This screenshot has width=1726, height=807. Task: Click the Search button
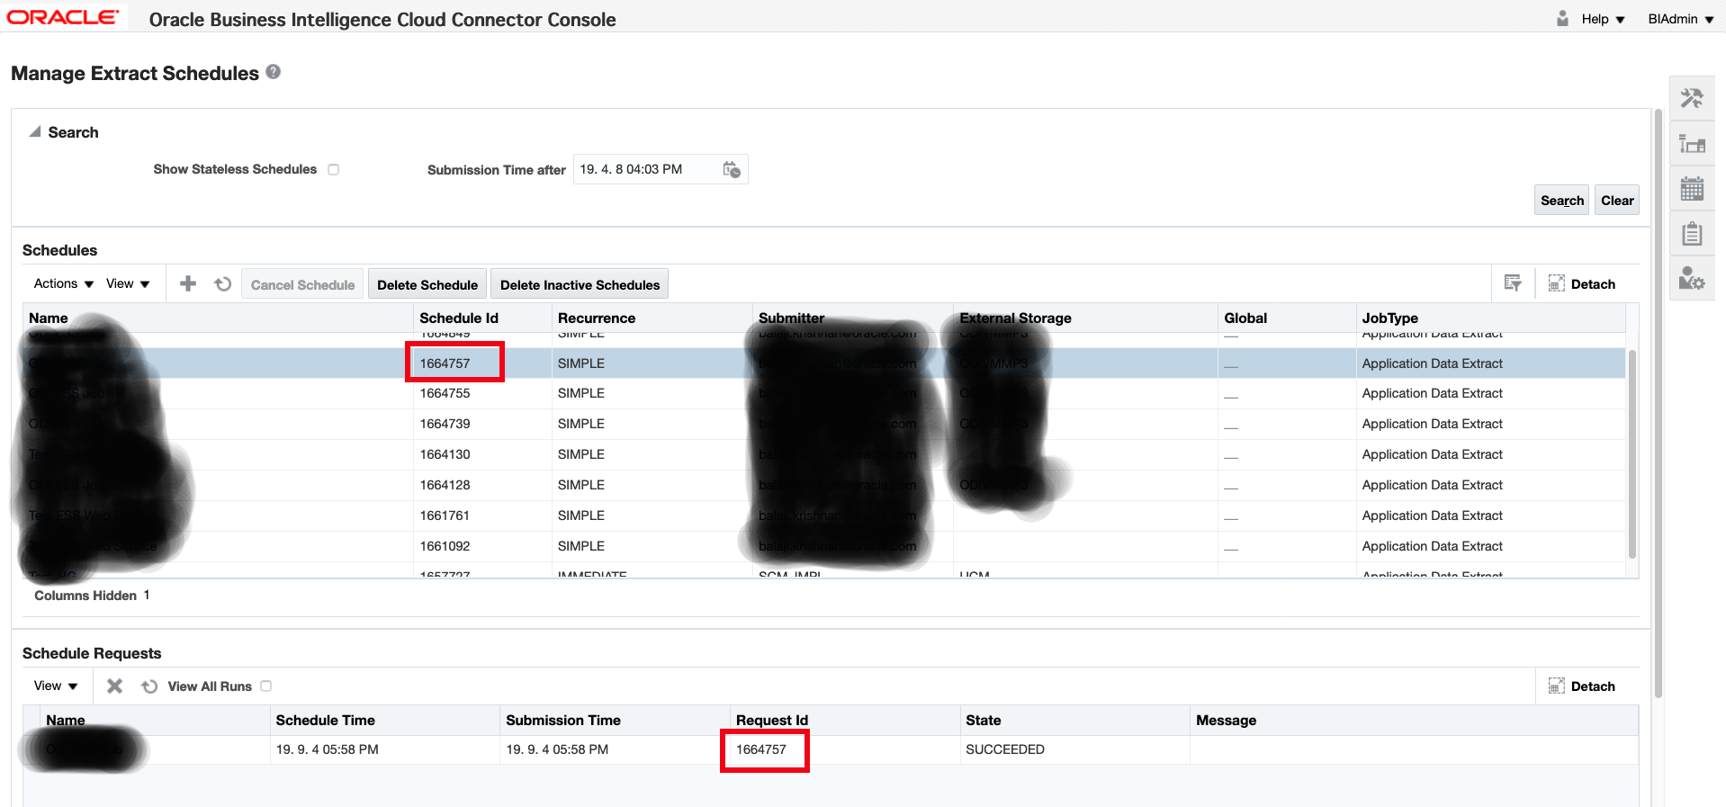1561,201
